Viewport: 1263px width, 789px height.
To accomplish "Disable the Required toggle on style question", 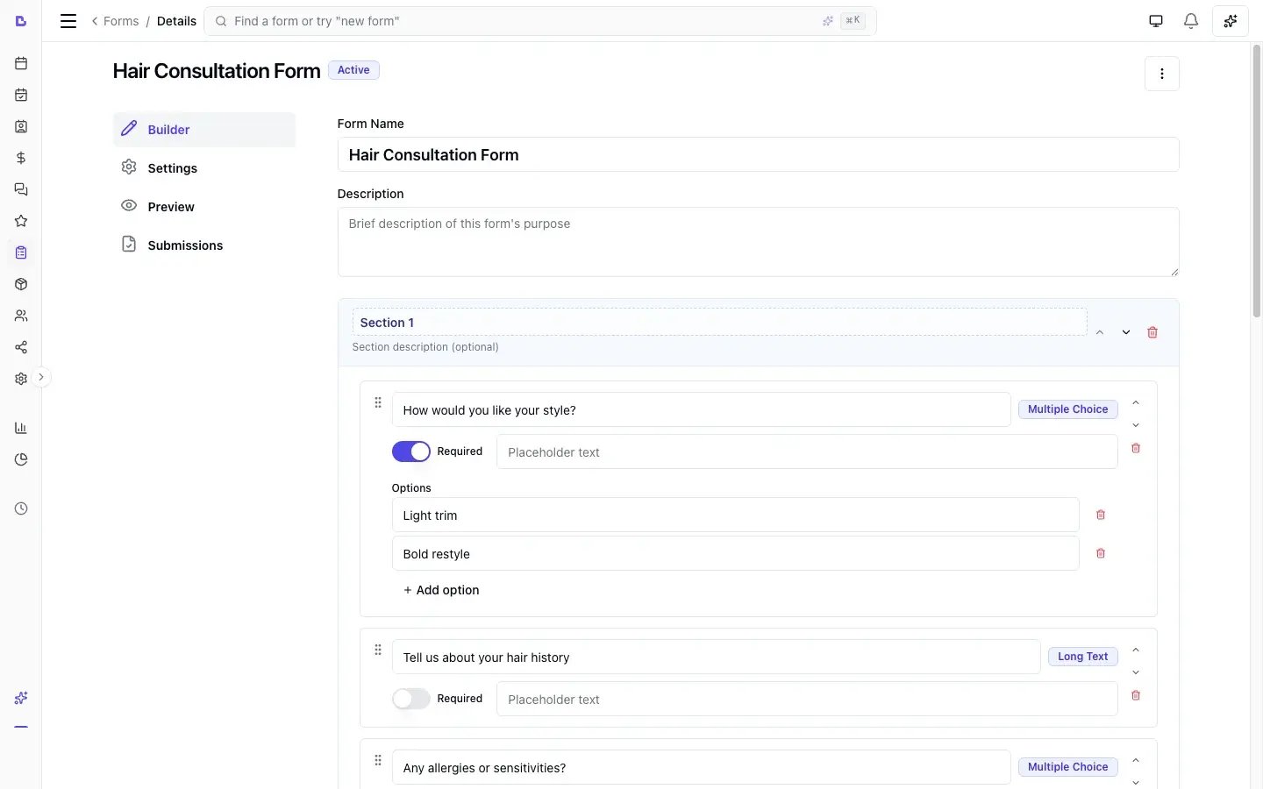I will point(410,451).
